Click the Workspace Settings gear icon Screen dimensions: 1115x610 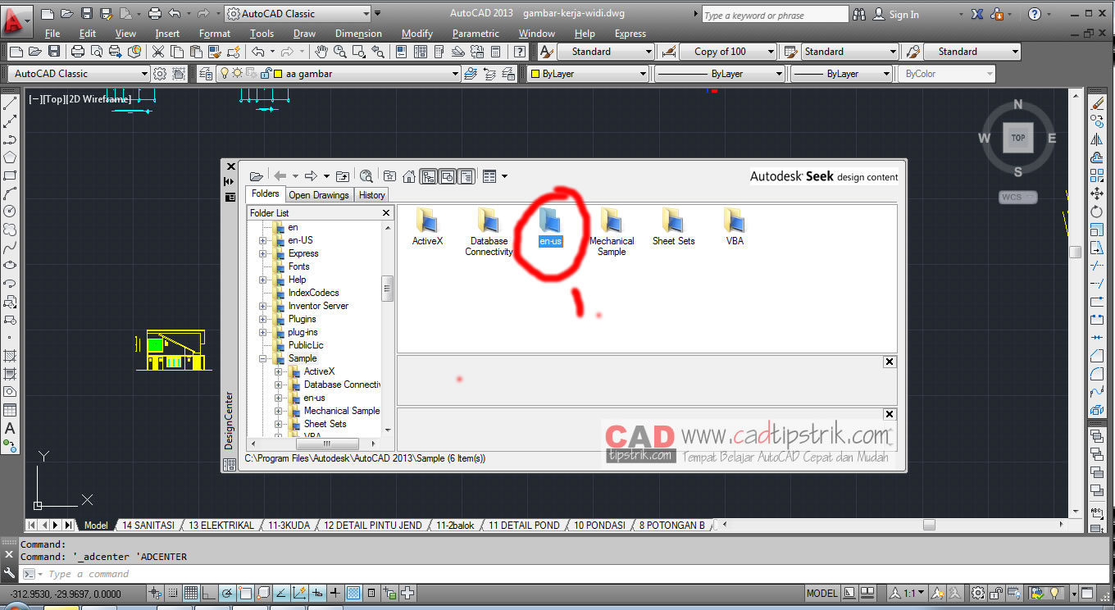point(160,74)
